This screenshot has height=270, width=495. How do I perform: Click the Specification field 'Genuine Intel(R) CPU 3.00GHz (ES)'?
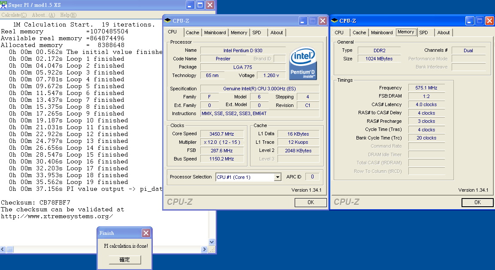(x=260, y=89)
